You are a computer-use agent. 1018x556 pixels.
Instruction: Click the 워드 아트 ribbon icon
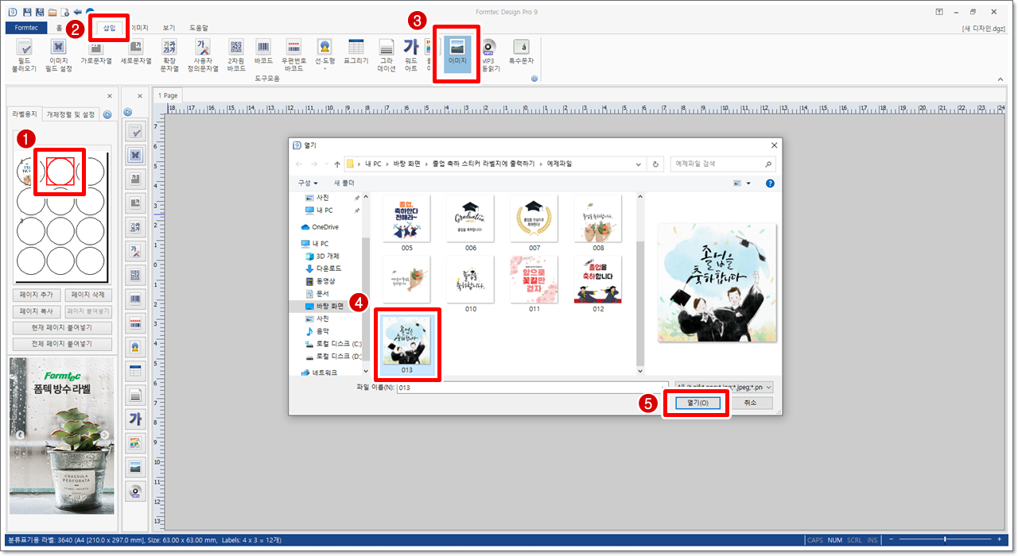pos(411,56)
